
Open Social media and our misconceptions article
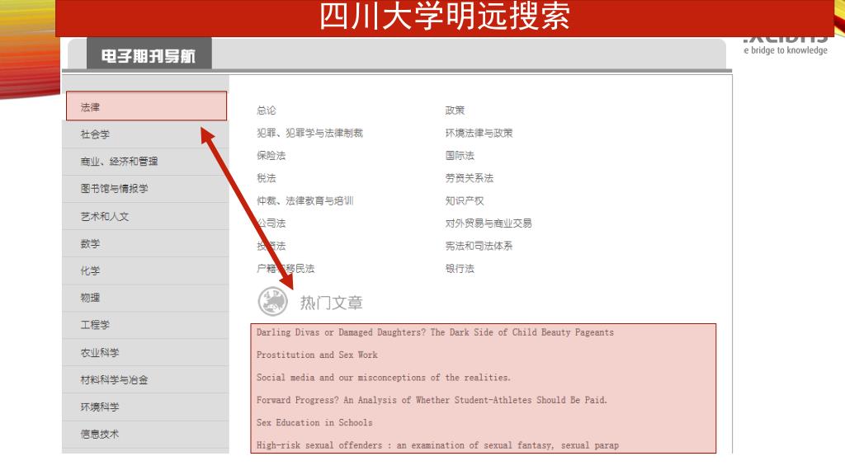coord(383,378)
